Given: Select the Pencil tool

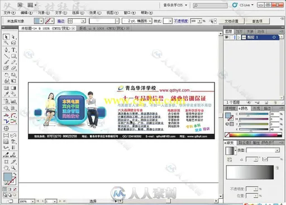Looking at the screenshot, I should [13, 62].
